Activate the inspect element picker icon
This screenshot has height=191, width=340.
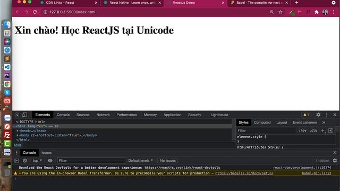(x=17, y=115)
